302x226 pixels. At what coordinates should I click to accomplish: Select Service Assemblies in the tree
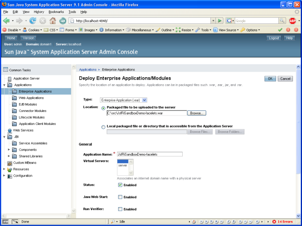pos(33,143)
